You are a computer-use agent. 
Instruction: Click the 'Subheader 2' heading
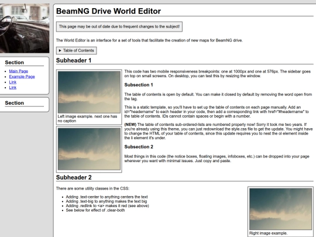(74, 177)
